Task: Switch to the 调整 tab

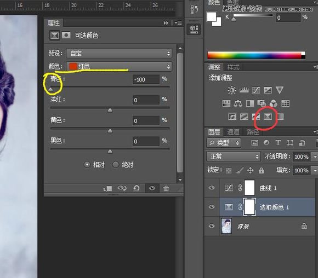Action: (214, 67)
